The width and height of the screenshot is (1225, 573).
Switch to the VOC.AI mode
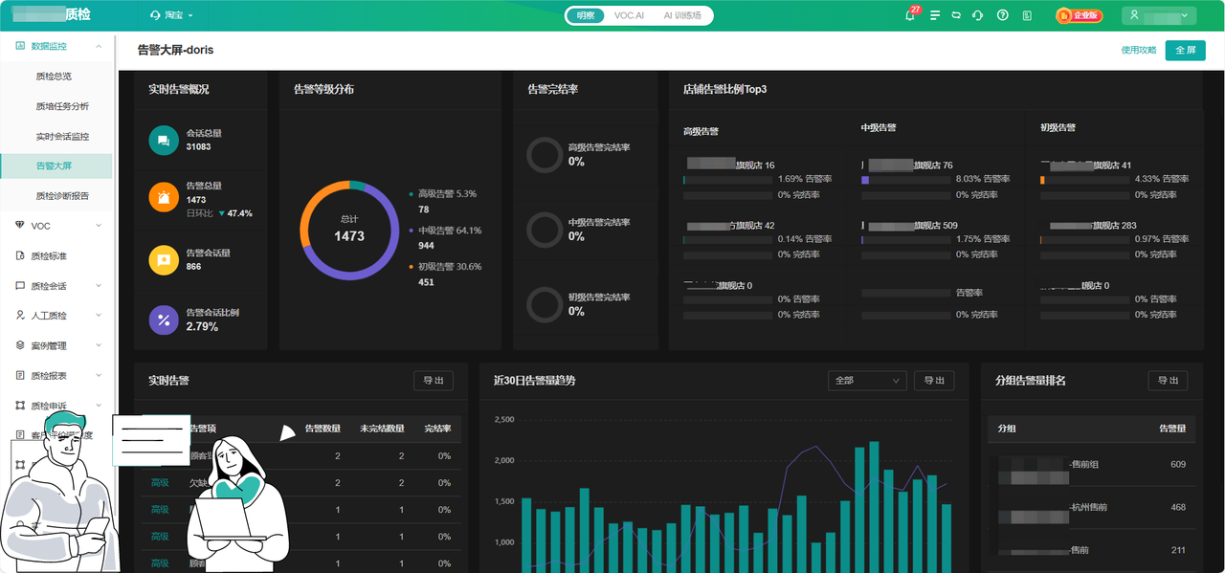pos(629,15)
